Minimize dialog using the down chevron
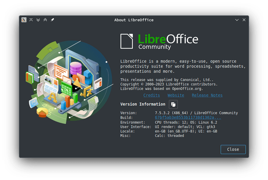The width and height of the screenshot is (268, 180). 237,20
